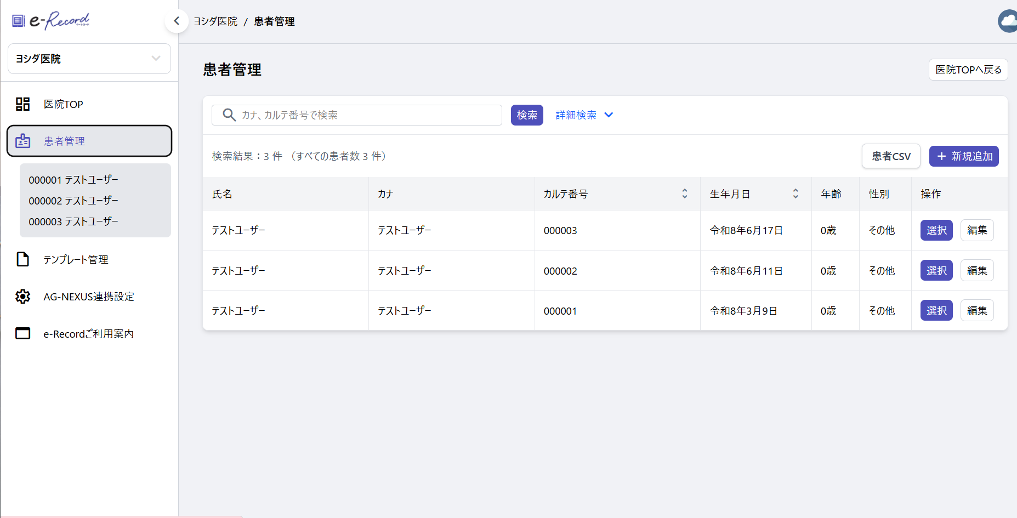Image resolution: width=1017 pixels, height=518 pixels.
Task: Click the AG-NEXUS連携設定 gear icon
Action: 22,297
